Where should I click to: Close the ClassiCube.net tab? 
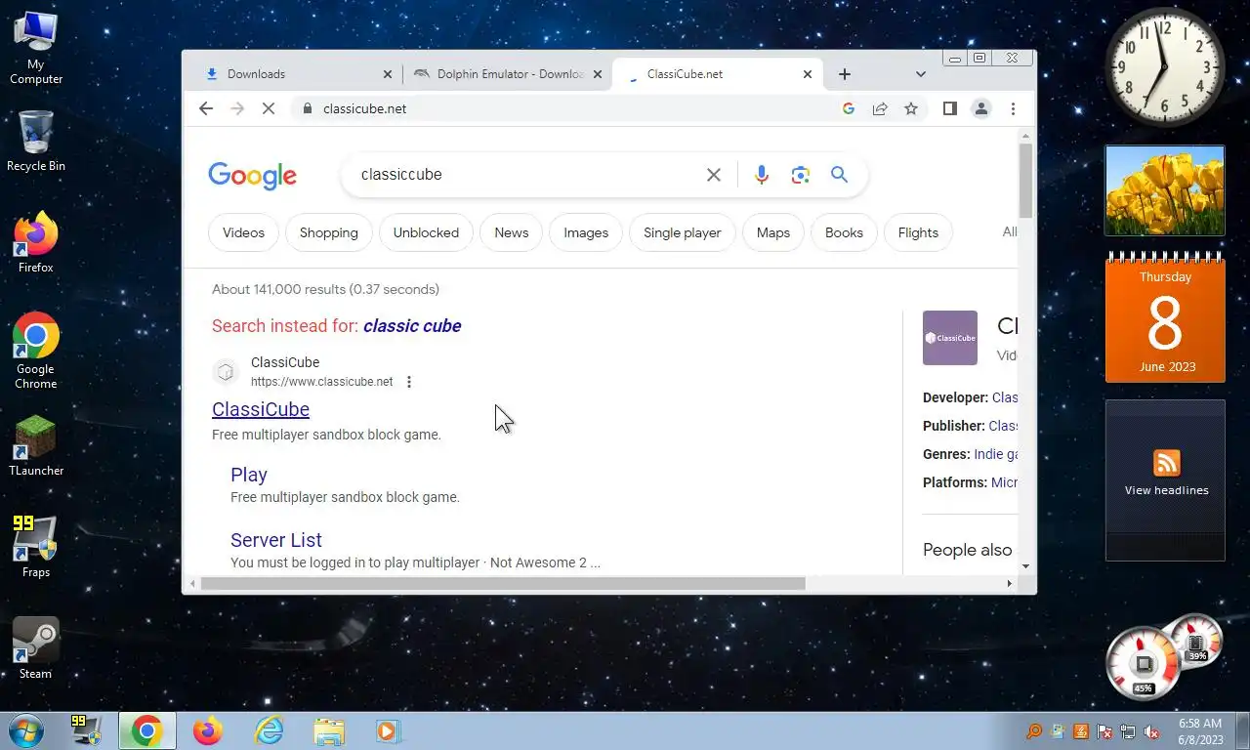click(808, 74)
